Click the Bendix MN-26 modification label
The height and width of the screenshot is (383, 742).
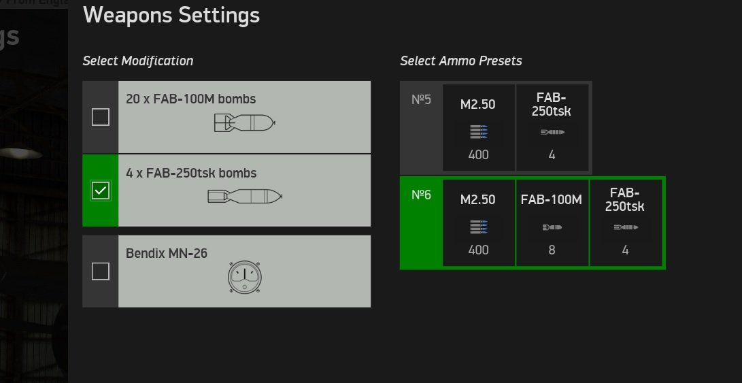167,253
